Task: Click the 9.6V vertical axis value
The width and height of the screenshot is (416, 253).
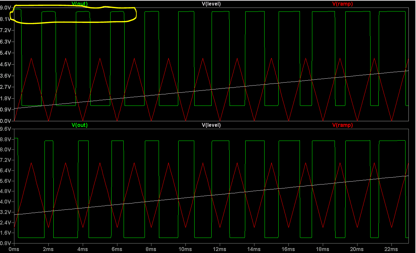Action: [6, 129]
